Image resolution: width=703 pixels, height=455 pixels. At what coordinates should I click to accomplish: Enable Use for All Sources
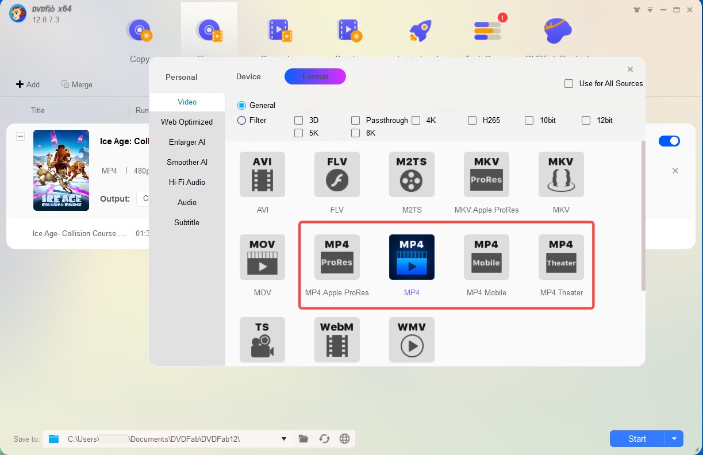point(569,84)
